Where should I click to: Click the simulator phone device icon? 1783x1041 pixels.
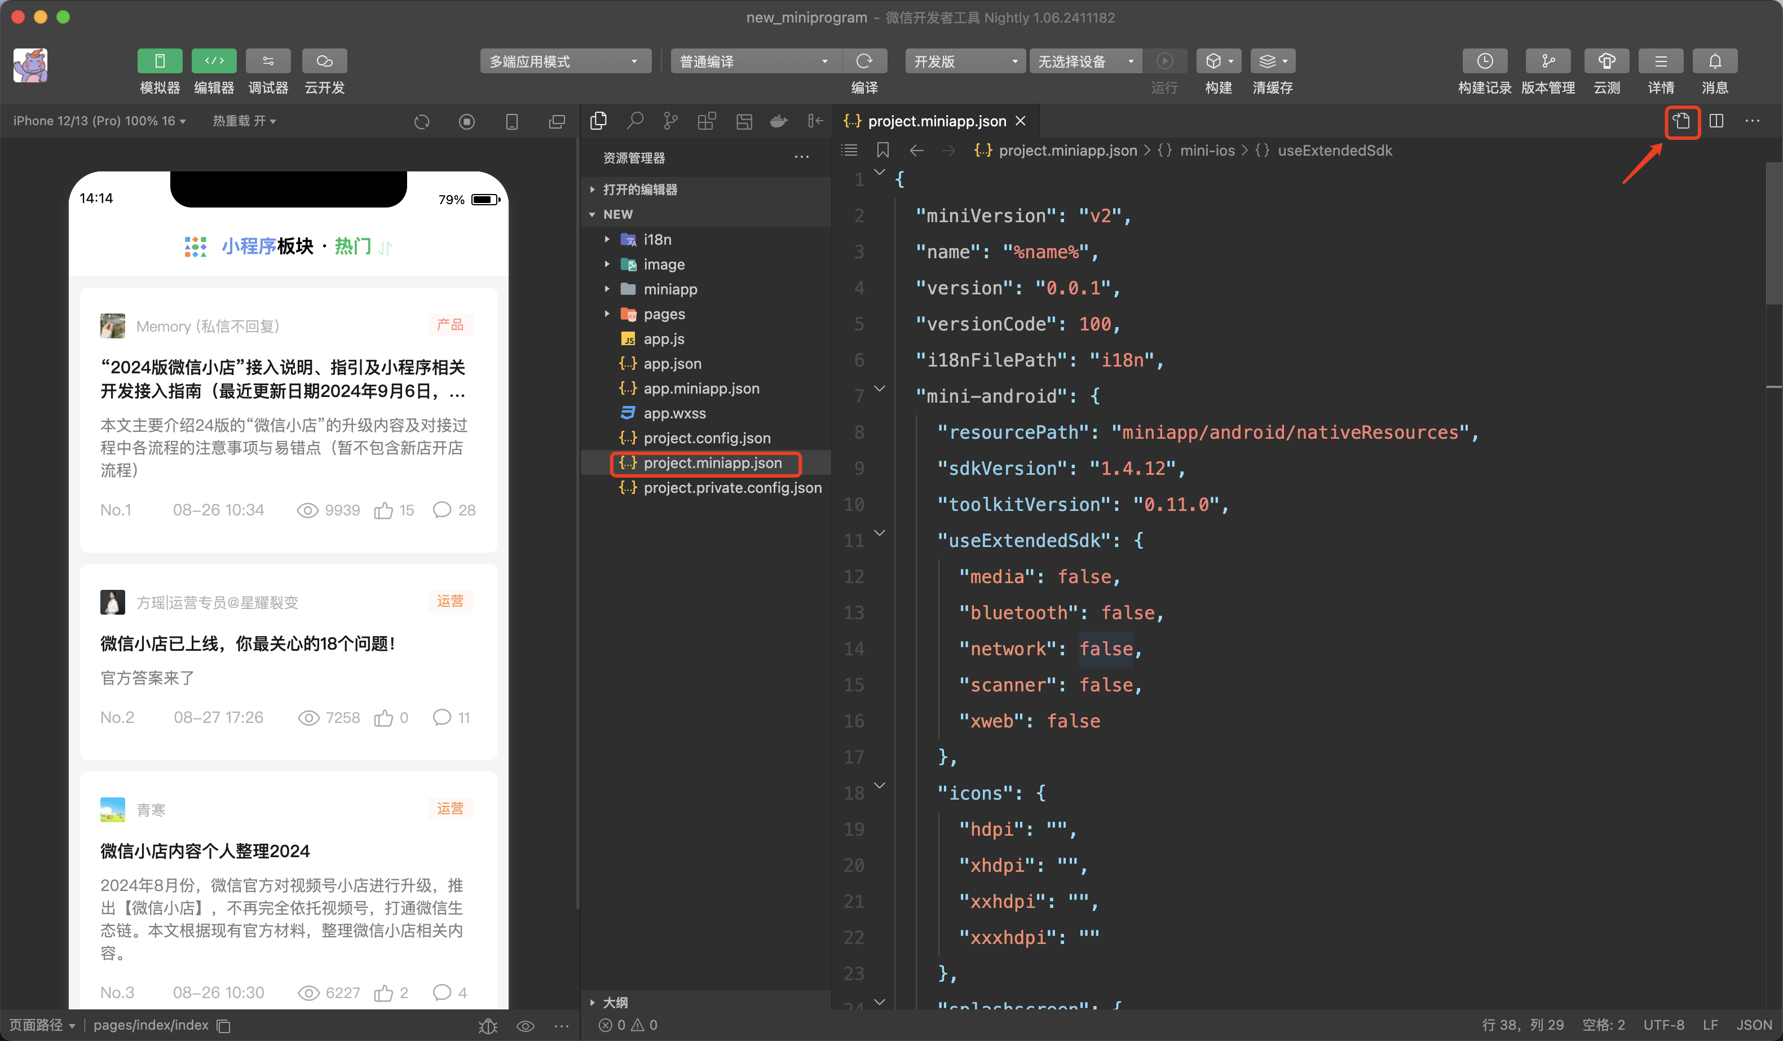511,122
